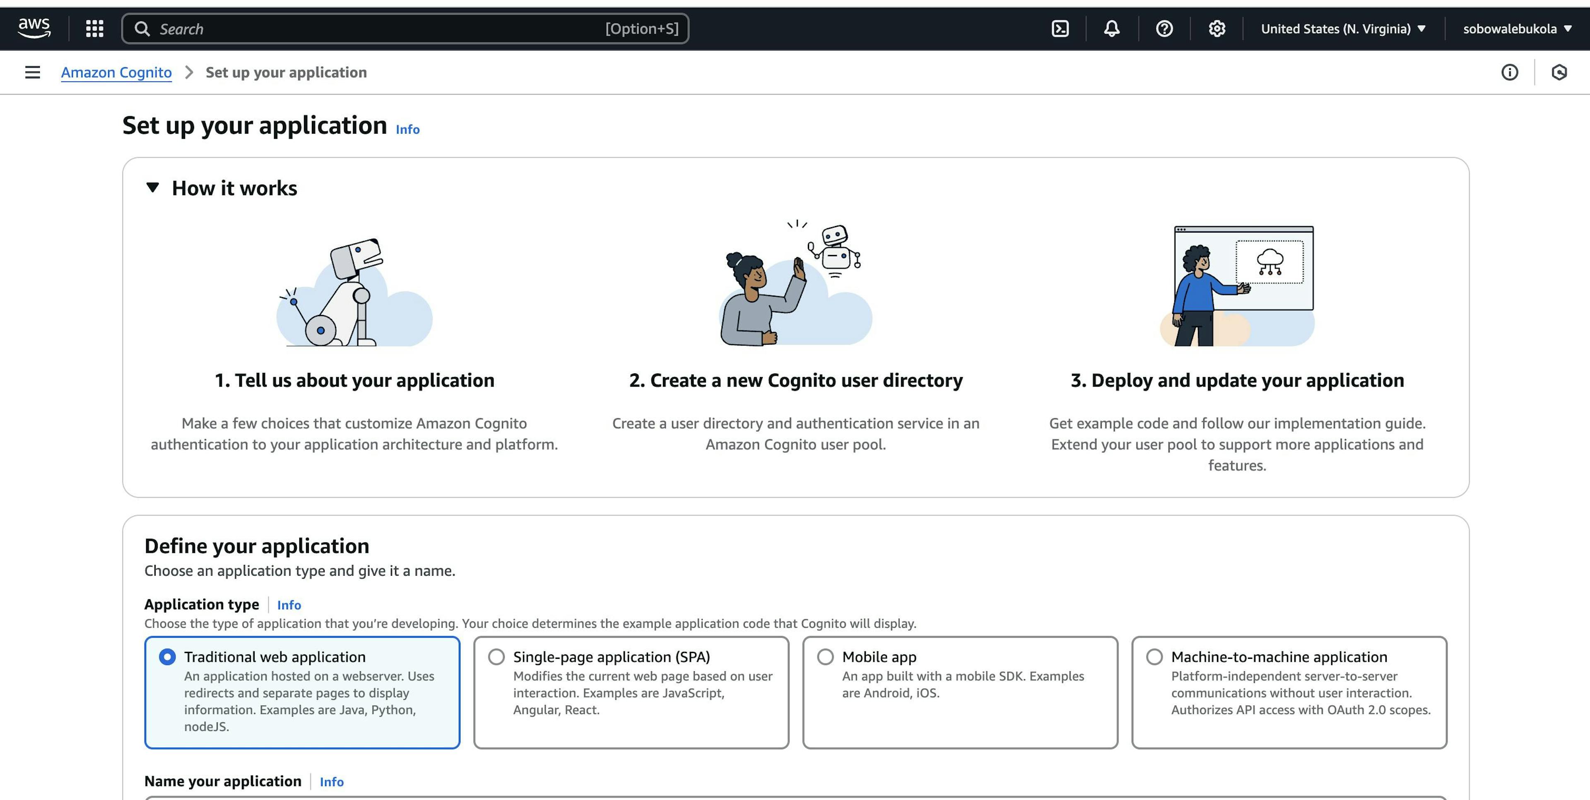Viewport: 1590px width, 800px height.
Task: Open the help question mark menu
Action: pyautogui.click(x=1164, y=29)
